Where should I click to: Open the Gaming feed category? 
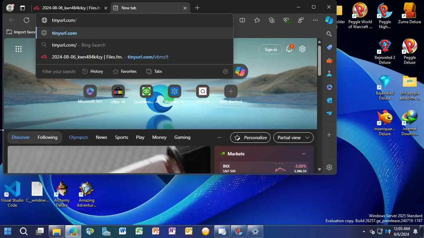(x=182, y=138)
